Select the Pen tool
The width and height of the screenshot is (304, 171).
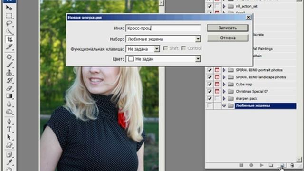9,122
